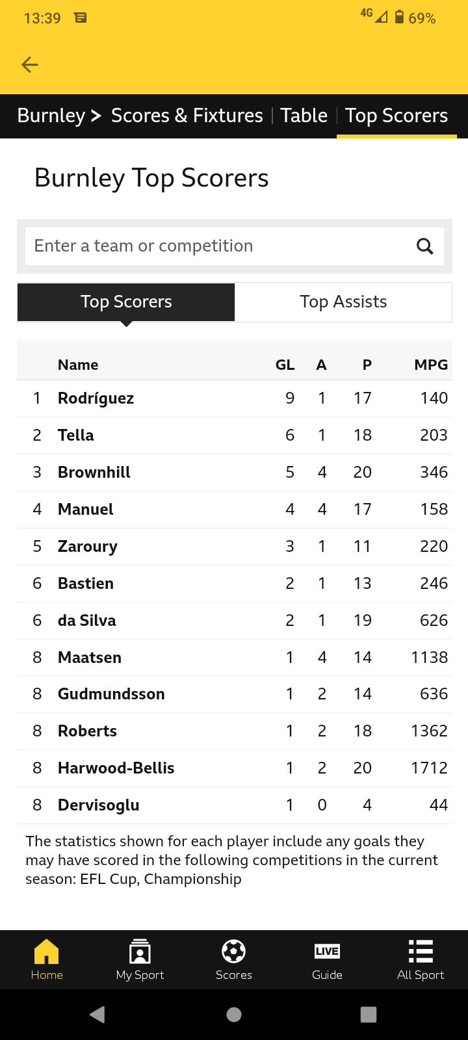Select the Top Scorers navigation tab
Viewport: 468px width, 1040px height.
click(x=396, y=116)
